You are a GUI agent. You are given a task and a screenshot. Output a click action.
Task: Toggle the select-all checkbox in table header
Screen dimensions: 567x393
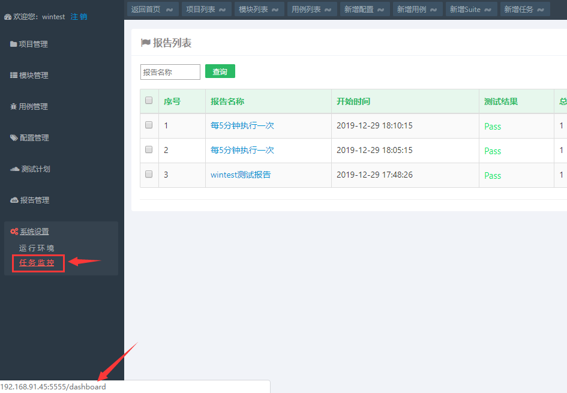149,101
